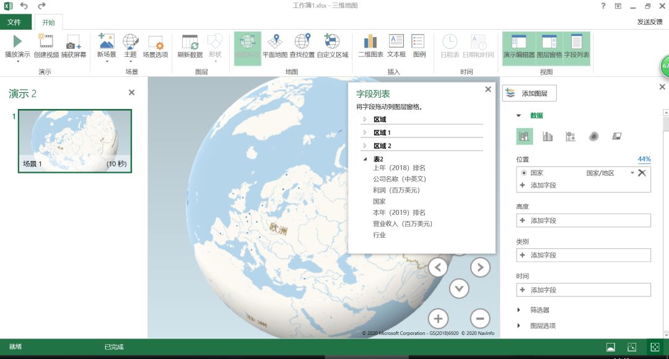Click 查找位置 find location icon

302,41
